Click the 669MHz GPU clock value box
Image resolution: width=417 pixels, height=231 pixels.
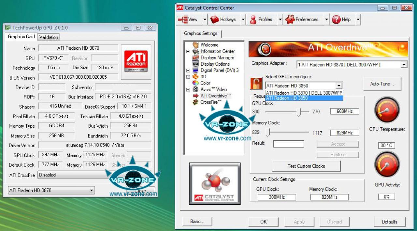pyautogui.click(x=345, y=111)
